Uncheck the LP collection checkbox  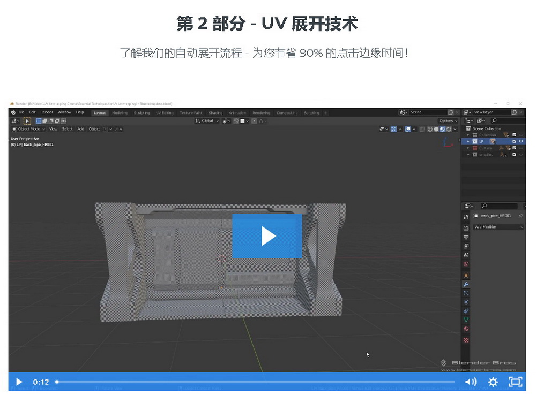click(514, 141)
